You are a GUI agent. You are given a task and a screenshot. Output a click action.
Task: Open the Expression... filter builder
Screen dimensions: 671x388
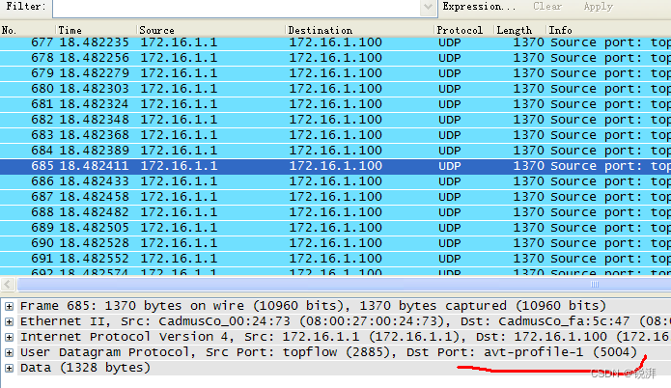479,7
